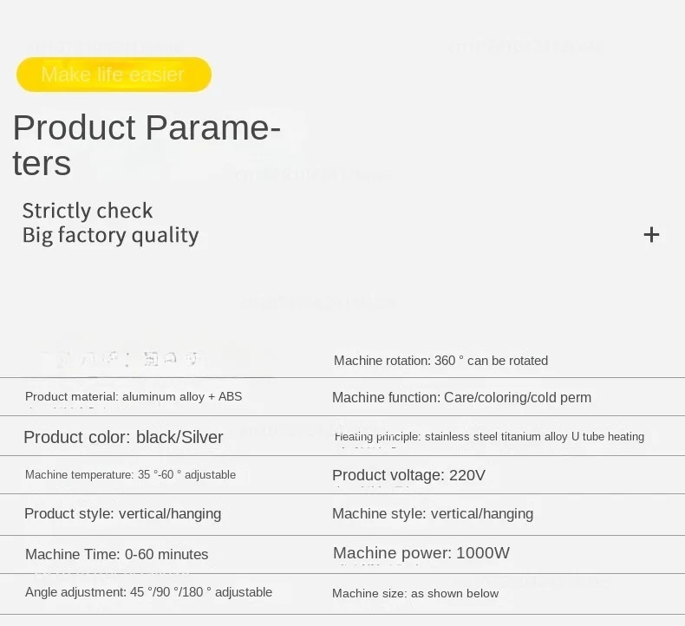
Task: Click the Big factory quality text
Action: [110, 235]
